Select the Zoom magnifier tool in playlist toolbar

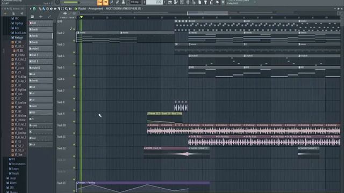tap(66, 9)
